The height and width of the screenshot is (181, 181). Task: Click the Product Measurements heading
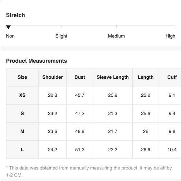pos(37,61)
